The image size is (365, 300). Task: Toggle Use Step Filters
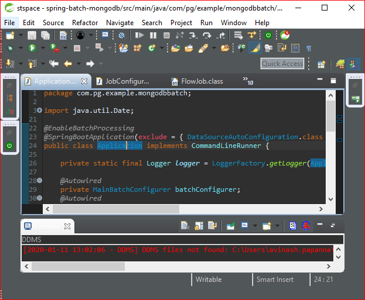pos(252,35)
